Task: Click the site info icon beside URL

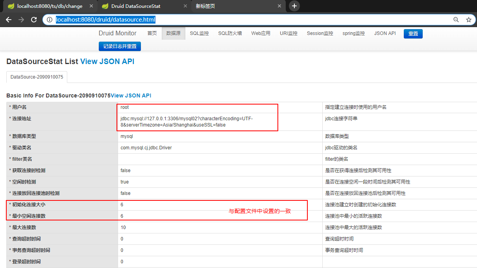Action: pos(50,20)
